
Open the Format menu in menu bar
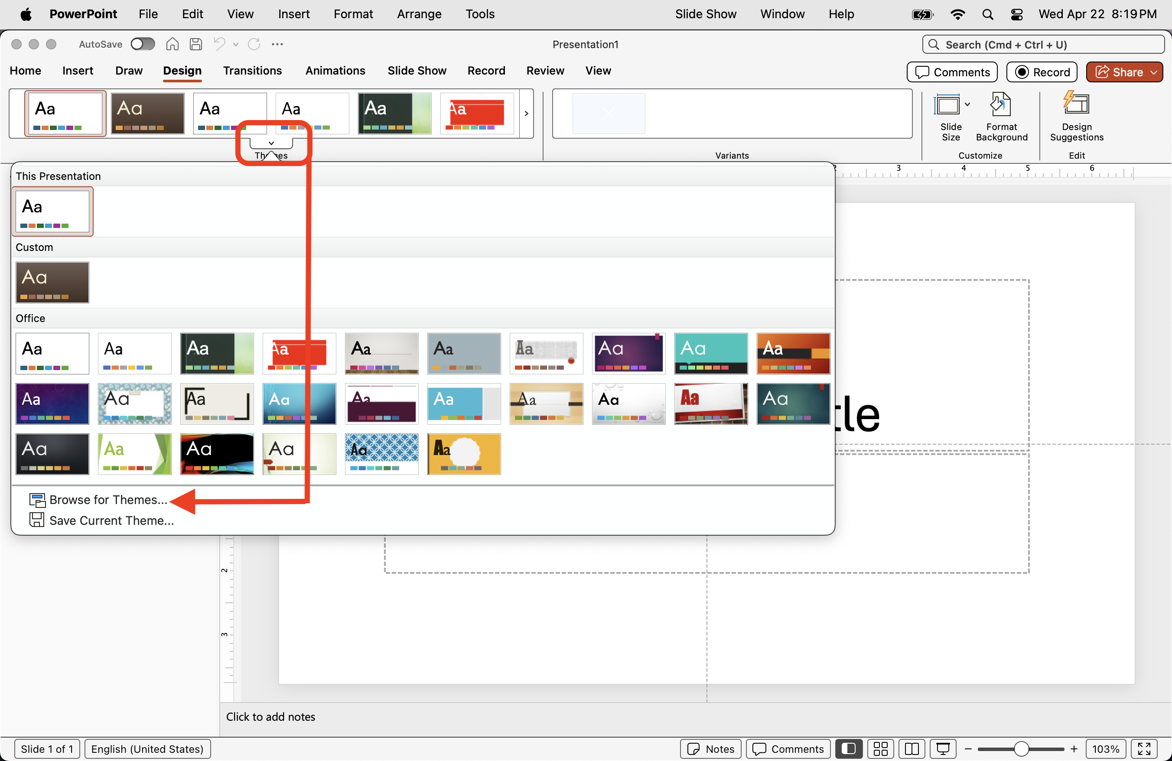pyautogui.click(x=353, y=14)
